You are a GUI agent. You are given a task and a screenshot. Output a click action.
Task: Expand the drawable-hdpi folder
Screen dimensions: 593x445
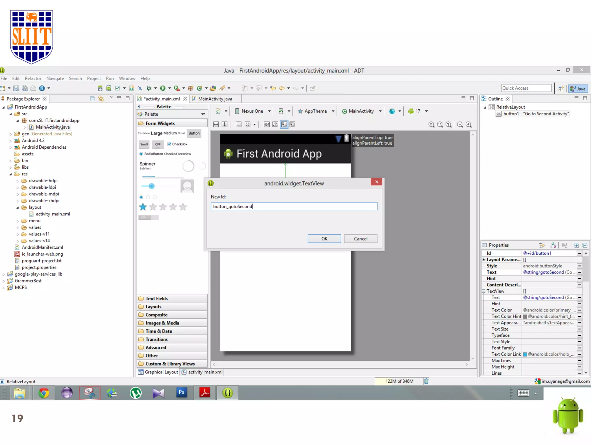tap(18, 181)
